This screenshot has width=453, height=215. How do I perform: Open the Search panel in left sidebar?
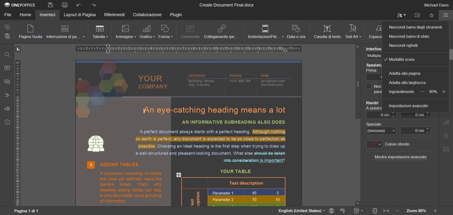[x=7, y=55]
